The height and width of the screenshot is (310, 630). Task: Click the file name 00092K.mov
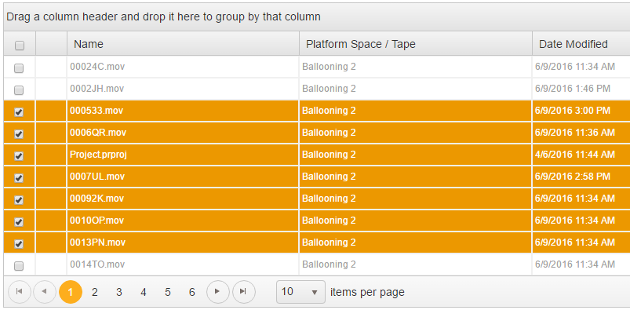pos(97,199)
